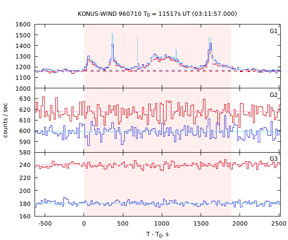Click the G2 panel label
The image size is (288, 240).
click(273, 95)
